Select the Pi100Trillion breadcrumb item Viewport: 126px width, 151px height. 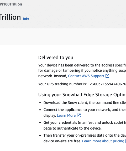[11, 4]
